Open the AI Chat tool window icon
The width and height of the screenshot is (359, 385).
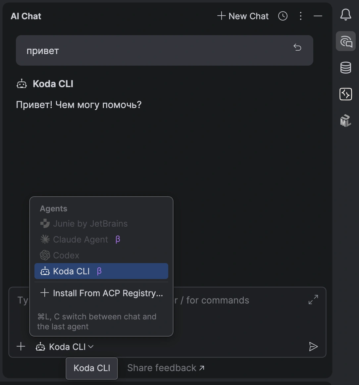coord(346,41)
